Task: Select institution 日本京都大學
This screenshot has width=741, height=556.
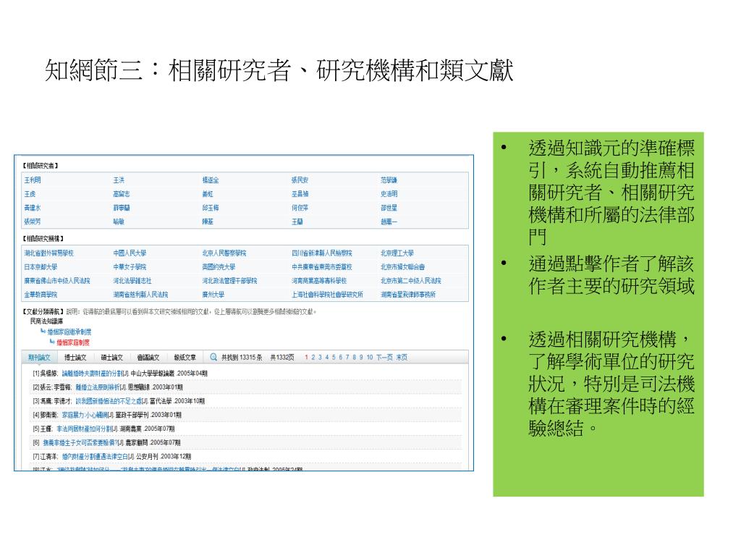Action: (x=41, y=266)
